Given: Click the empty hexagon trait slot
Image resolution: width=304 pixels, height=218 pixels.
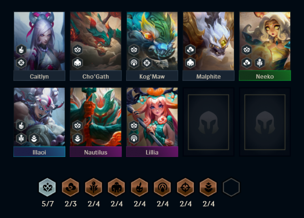Looking at the screenshot, I should point(231,187).
